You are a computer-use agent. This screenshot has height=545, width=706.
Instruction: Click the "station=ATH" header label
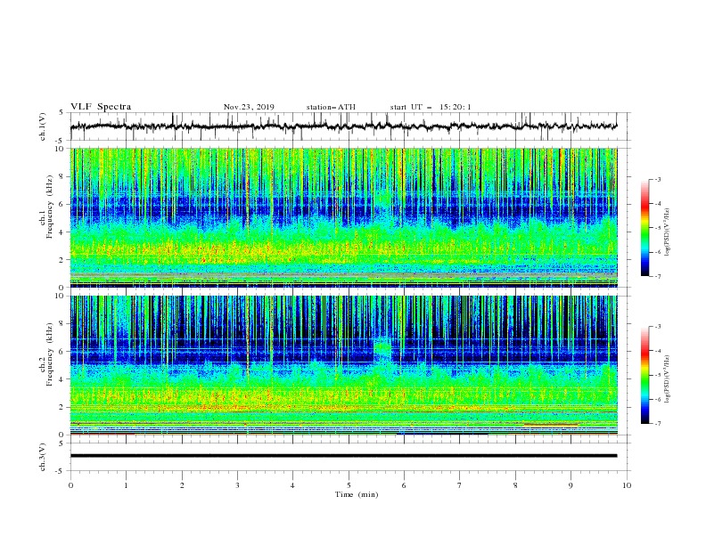click(x=331, y=107)
